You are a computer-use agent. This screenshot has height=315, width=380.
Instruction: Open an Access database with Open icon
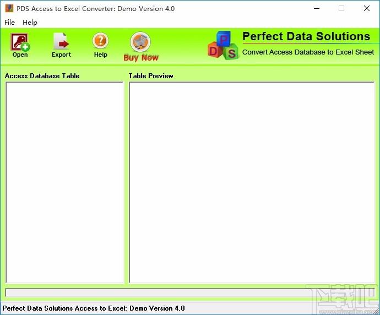[x=20, y=45]
